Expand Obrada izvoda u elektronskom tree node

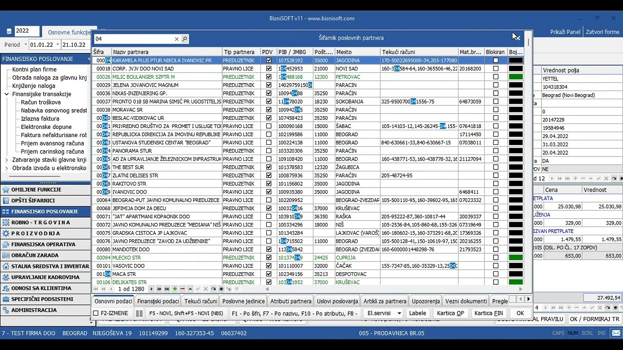[x=6, y=168]
